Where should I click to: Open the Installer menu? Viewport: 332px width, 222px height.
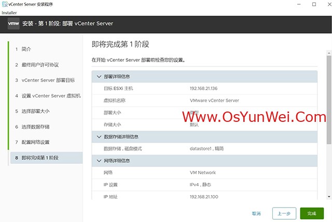click(x=9, y=12)
